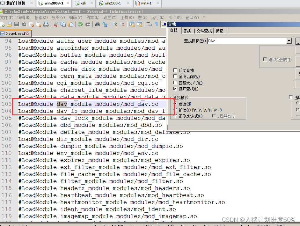Open the 运行(R) menu
The image size is (300, 226).
pos(158,18)
